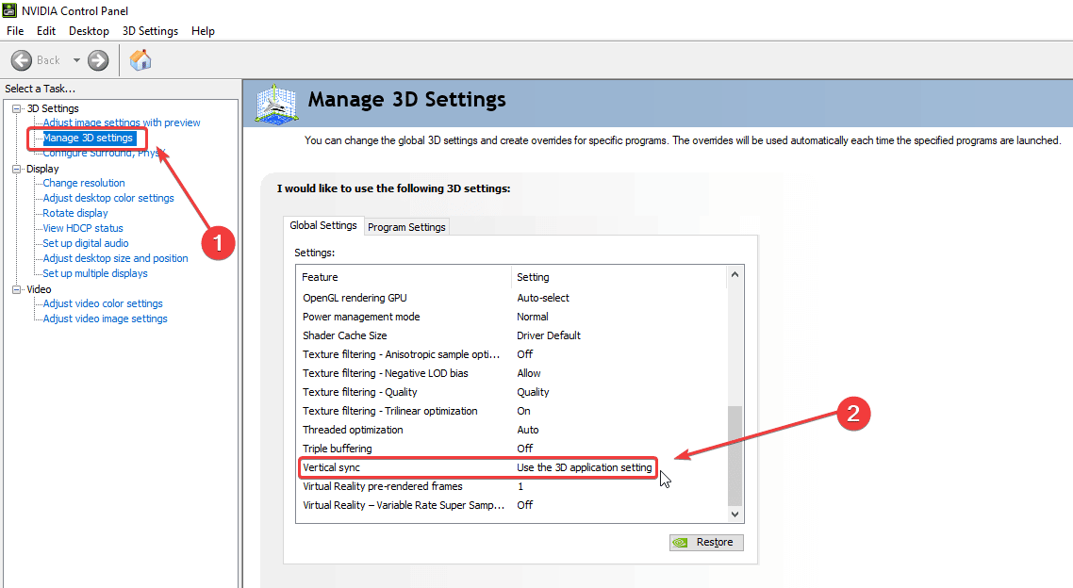Select the Shader Cache Size row
1073x588 pixels.
pyautogui.click(x=512, y=335)
